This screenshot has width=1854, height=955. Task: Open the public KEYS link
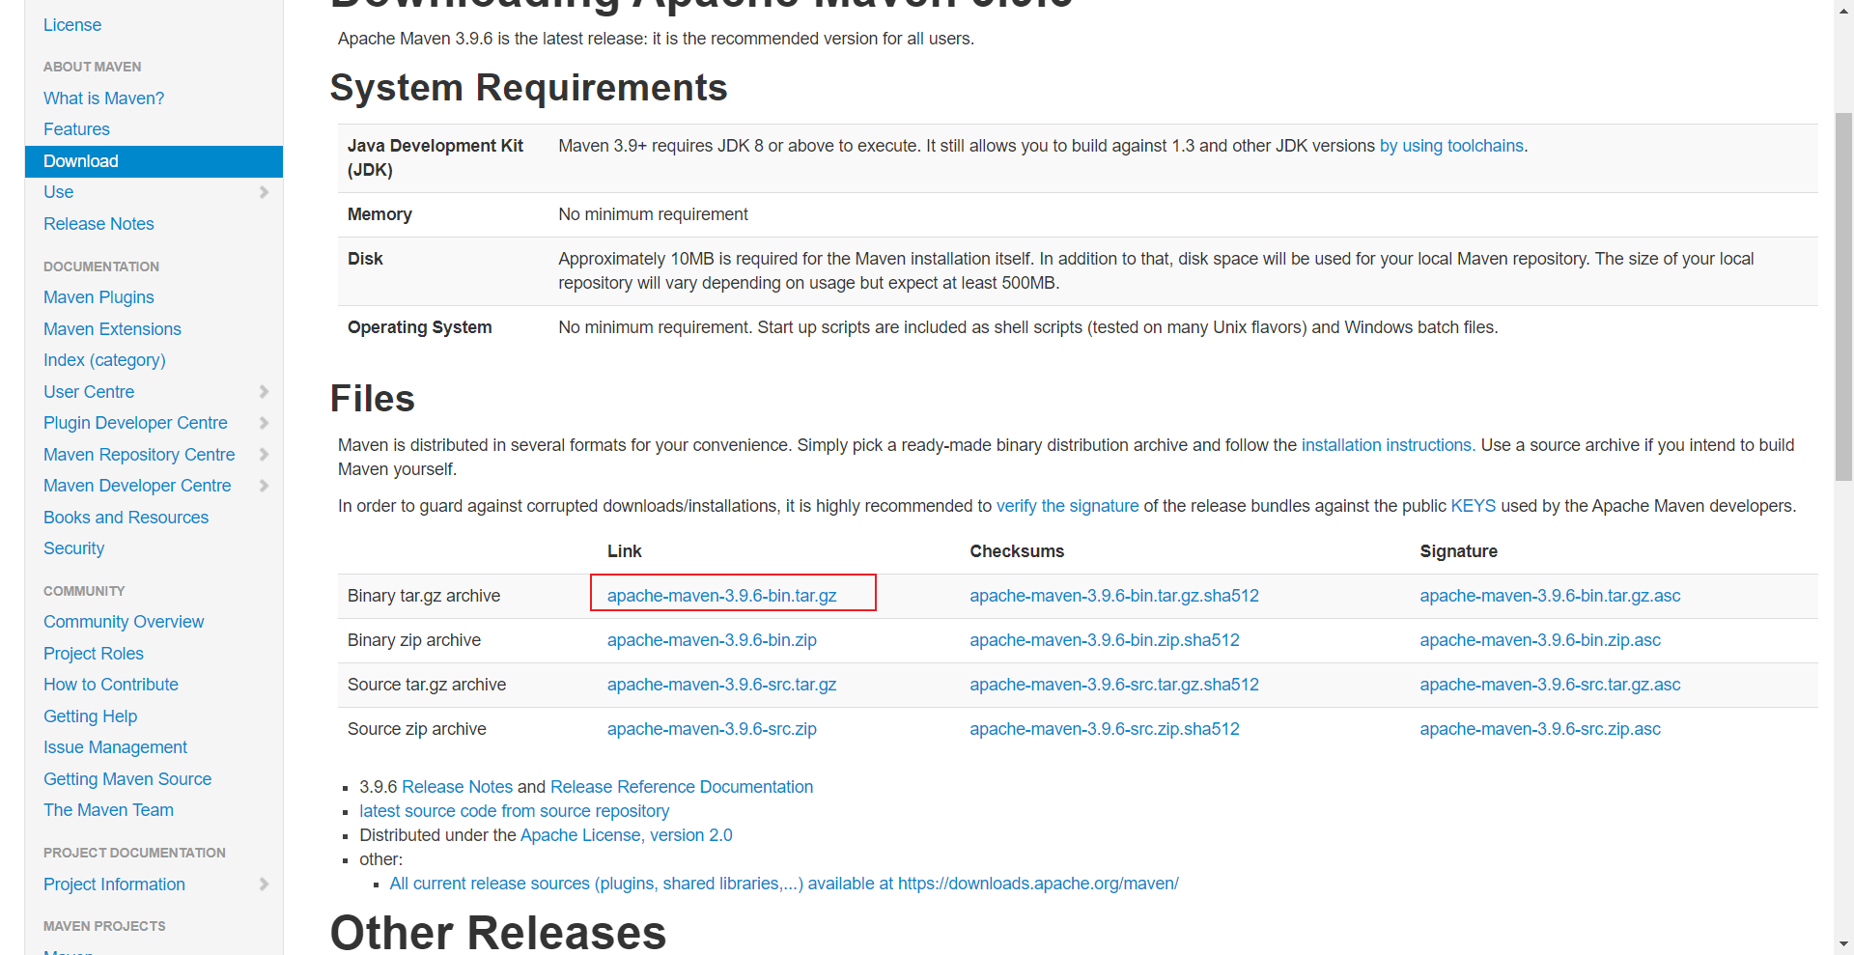(1473, 506)
